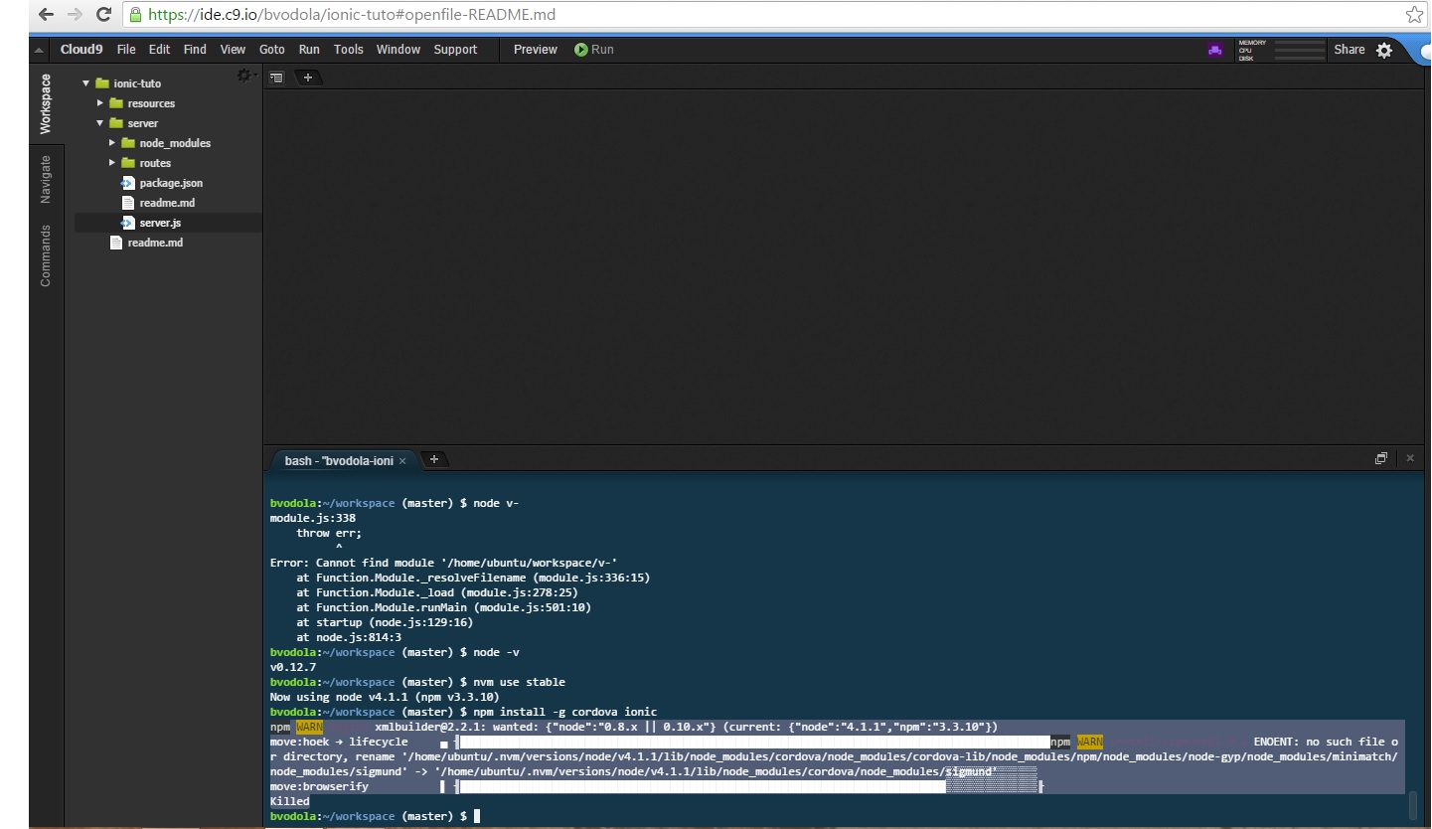Image resolution: width=1432 pixels, height=829 pixels.
Task: Click the green Run button
Action: 594,50
